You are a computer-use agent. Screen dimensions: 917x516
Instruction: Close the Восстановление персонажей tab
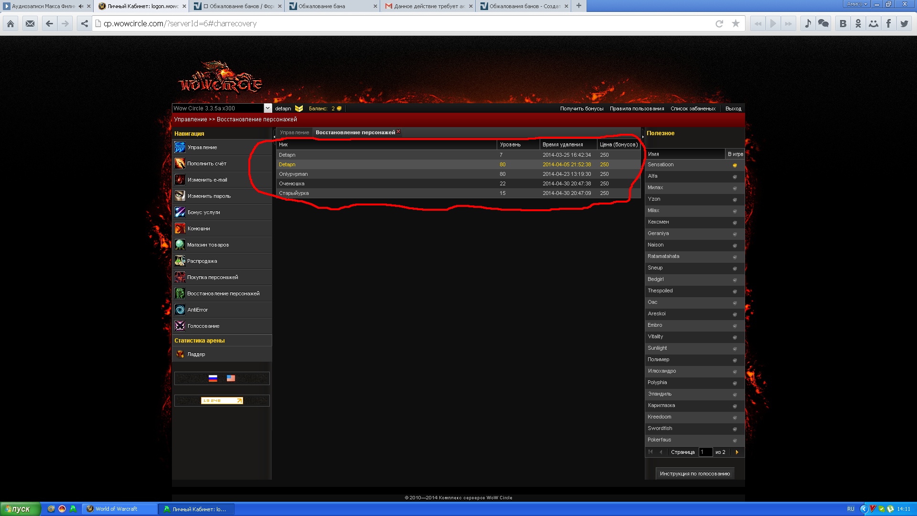coord(398,131)
